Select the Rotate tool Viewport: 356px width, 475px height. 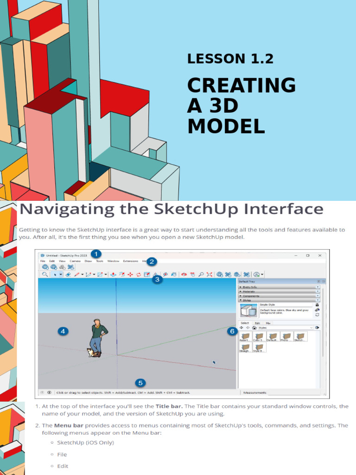(138, 275)
